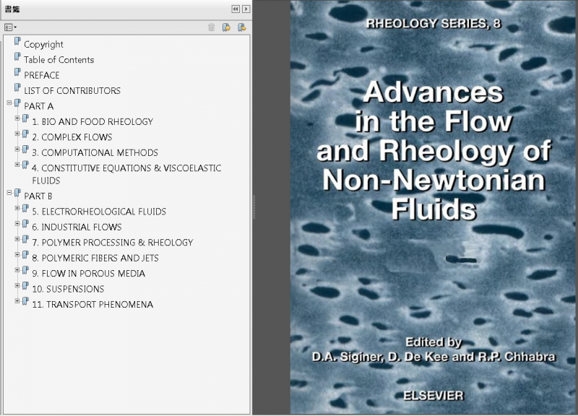Click bookmark icon beside Table of Contents

click(17, 57)
